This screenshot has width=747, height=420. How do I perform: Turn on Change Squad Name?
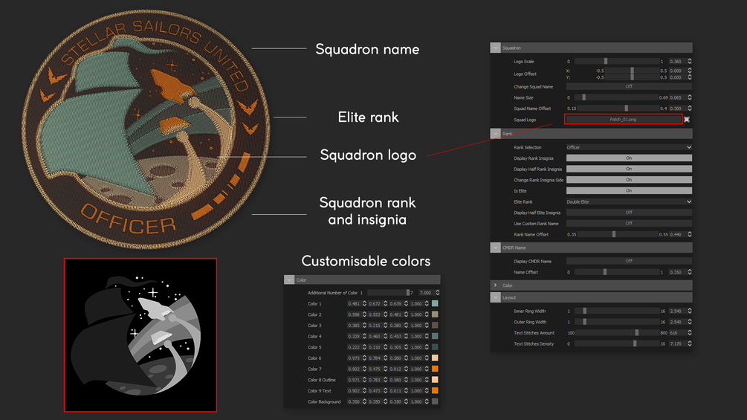click(629, 87)
